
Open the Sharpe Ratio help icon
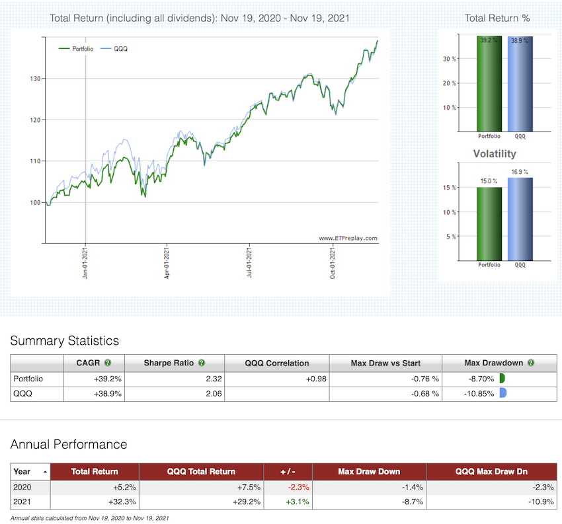pos(202,363)
